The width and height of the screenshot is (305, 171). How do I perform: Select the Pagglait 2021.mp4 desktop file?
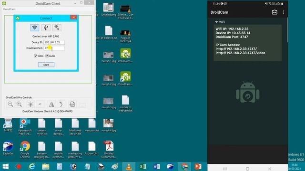click(x=125, y=36)
